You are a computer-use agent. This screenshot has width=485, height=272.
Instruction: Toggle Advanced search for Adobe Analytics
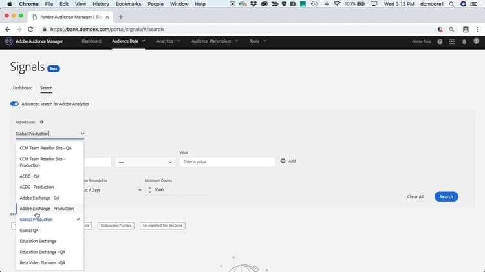click(x=14, y=104)
